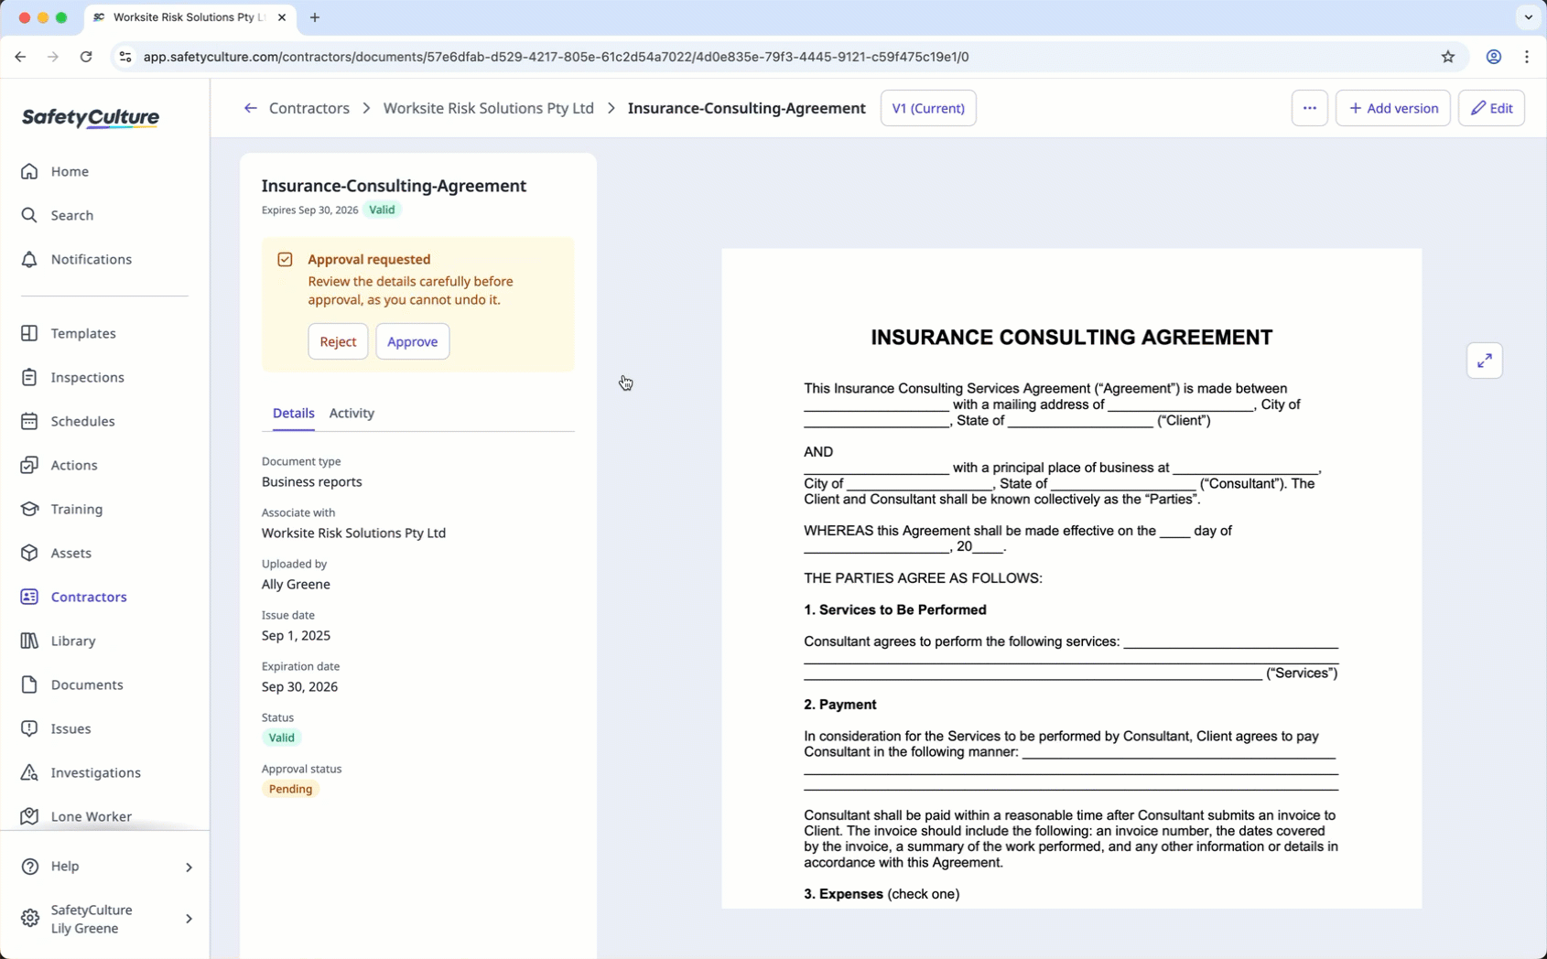Click the Valid badge beside expiry date
The width and height of the screenshot is (1547, 959).
(x=382, y=210)
